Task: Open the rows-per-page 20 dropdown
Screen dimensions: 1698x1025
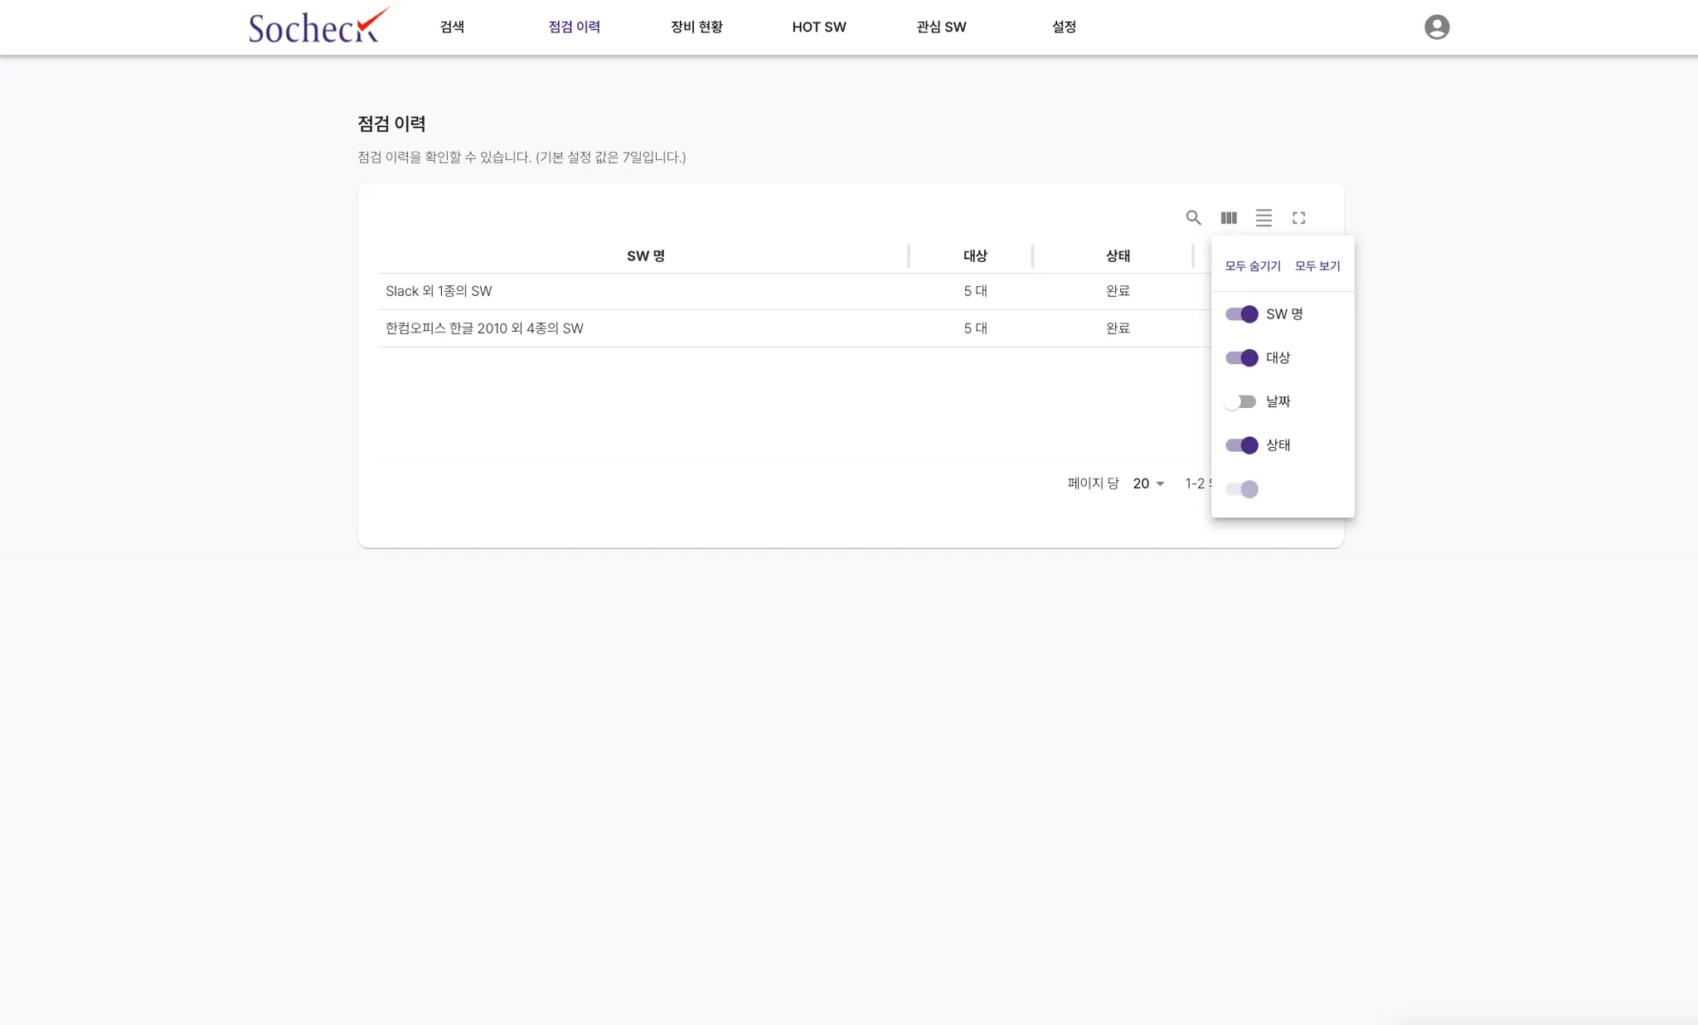Action: 1148,483
